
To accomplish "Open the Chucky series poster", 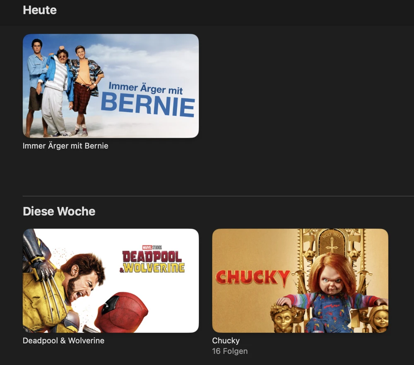I will [x=300, y=281].
